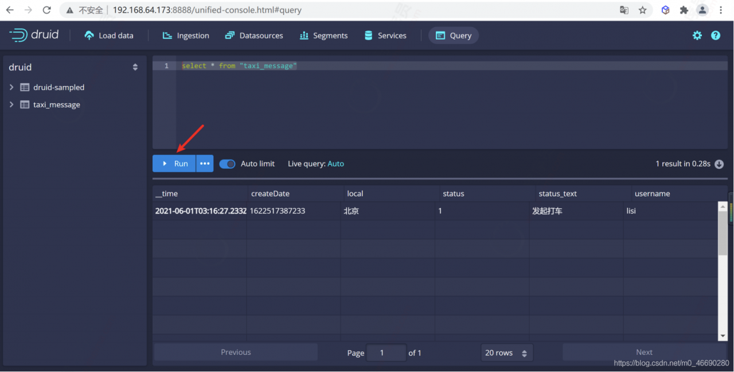
Task: Click the taxi_message table icon
Action: (25, 104)
